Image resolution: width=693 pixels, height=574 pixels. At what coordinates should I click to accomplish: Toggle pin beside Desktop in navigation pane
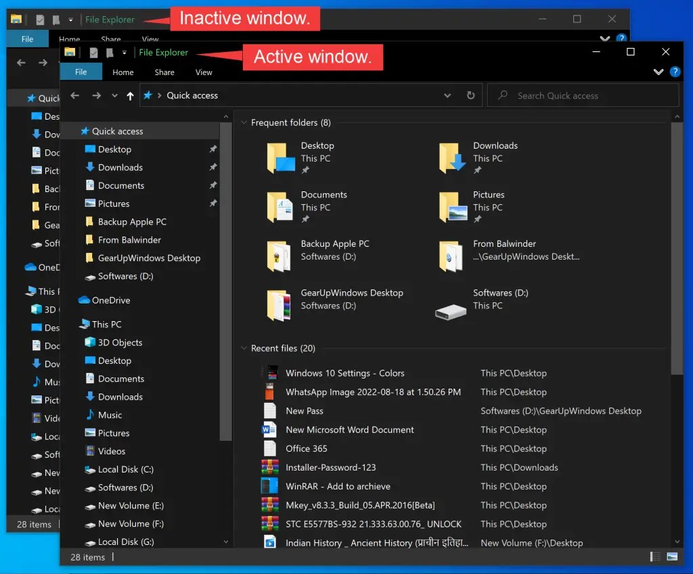click(x=213, y=149)
